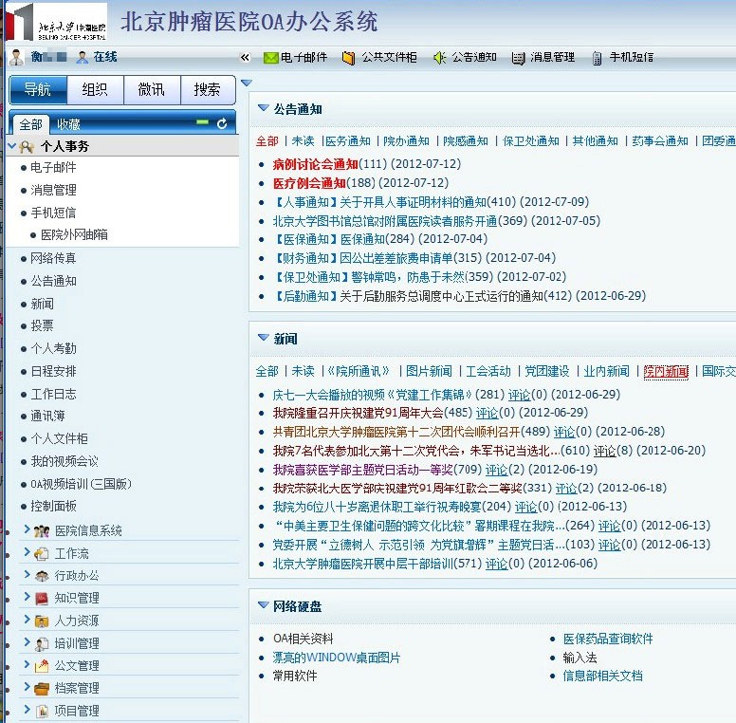Open 网络传真 in sidebar
This screenshot has width=736, height=723.
(53, 258)
